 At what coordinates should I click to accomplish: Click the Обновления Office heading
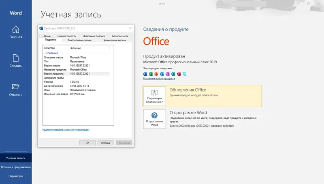[188, 90]
